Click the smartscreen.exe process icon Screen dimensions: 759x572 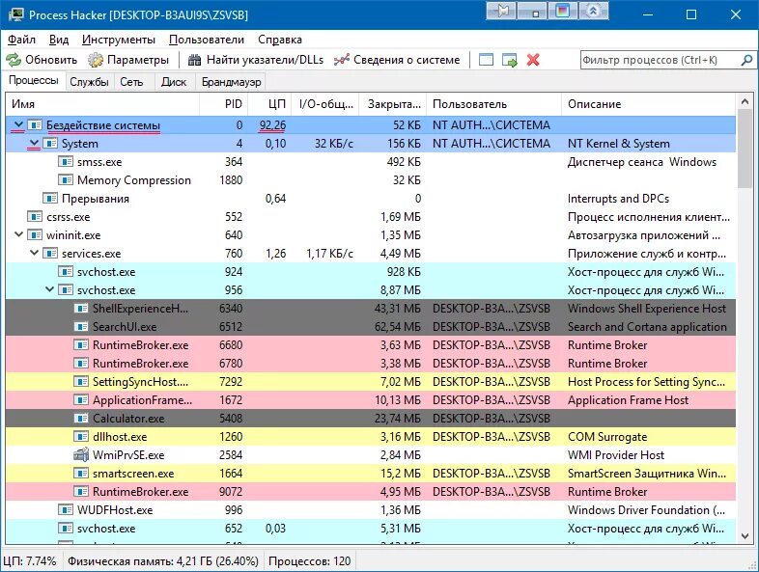point(81,474)
